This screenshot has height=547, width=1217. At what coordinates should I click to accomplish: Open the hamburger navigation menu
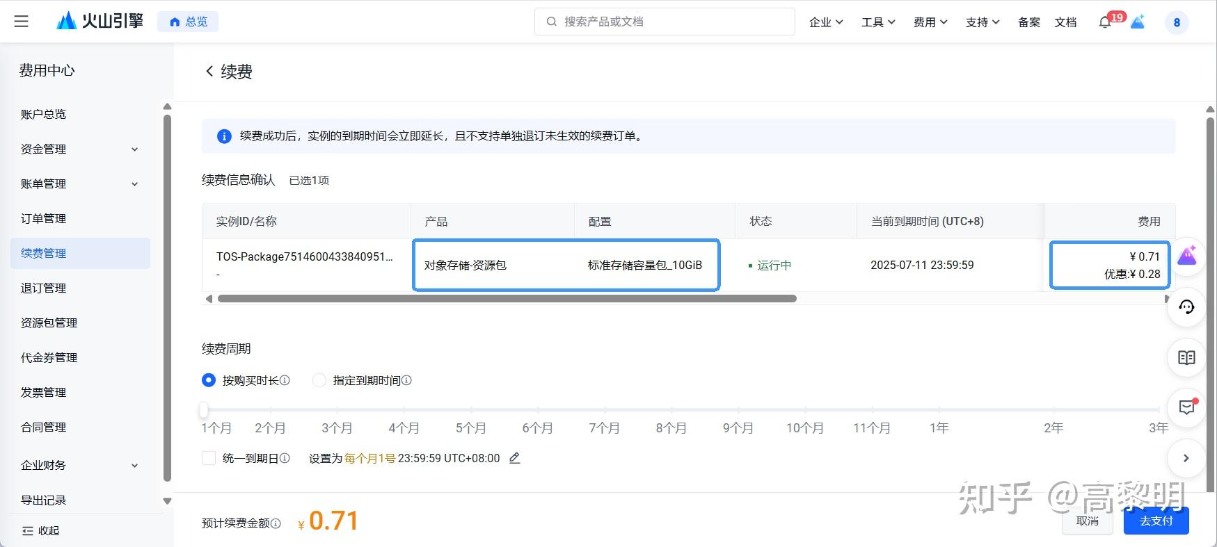[x=22, y=22]
